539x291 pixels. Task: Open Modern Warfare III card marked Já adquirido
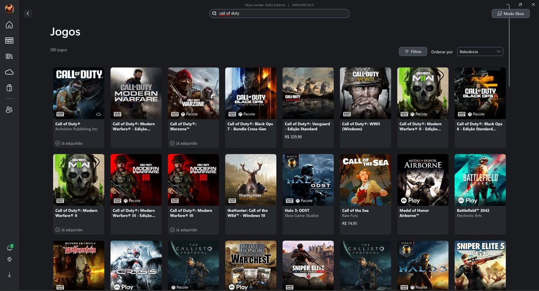[x=194, y=194]
